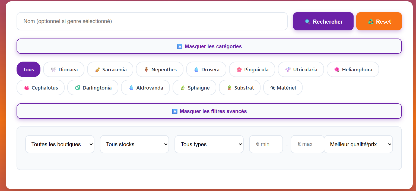Click the Nepenthes amphora icon
Viewport: 416px width, 191px height.
(146, 69)
